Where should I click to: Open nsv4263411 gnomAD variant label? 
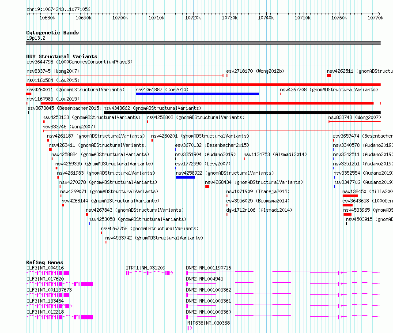point(98,145)
